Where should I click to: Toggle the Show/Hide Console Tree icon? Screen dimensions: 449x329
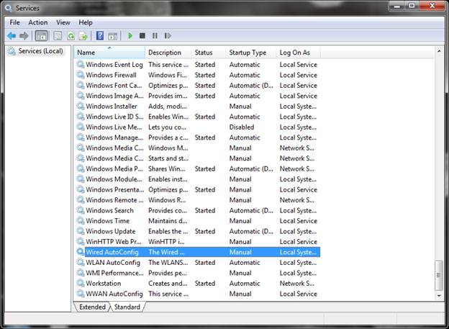point(42,36)
